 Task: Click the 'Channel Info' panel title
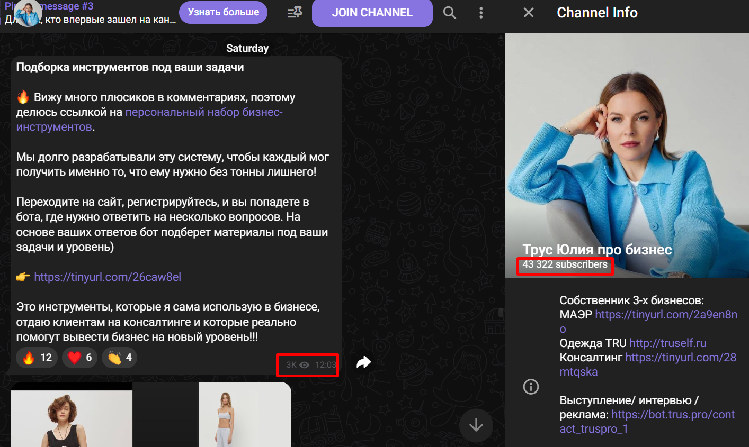pyautogui.click(x=597, y=13)
